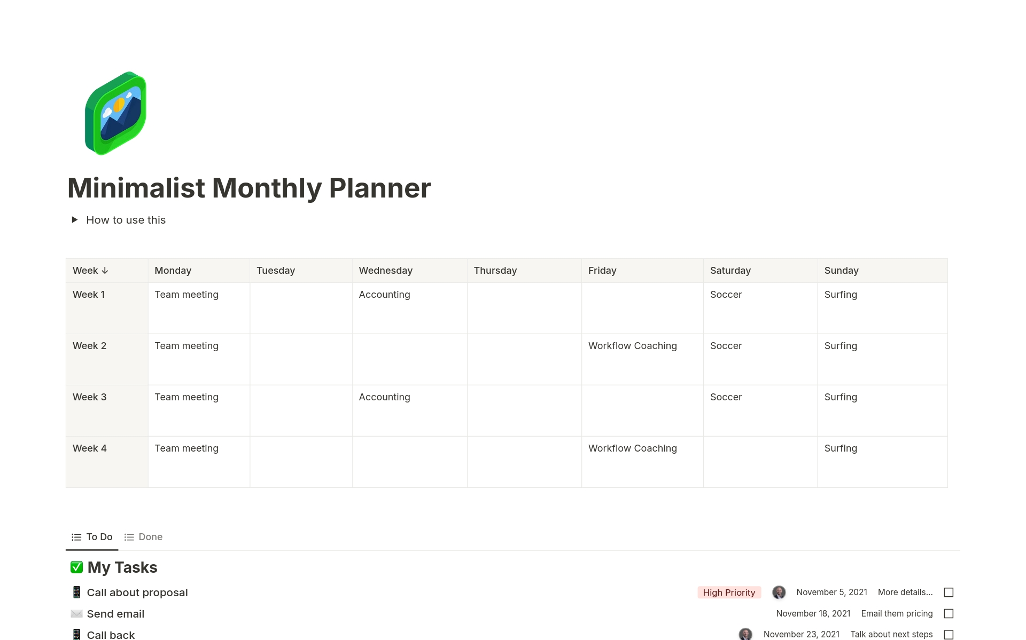Viewport: 1026px width, 640px height.
Task: Expand the How to use this toggle
Action: pos(74,220)
